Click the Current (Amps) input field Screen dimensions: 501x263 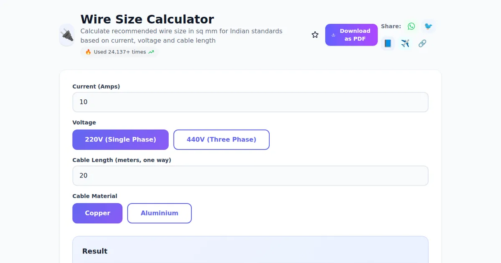click(x=250, y=102)
